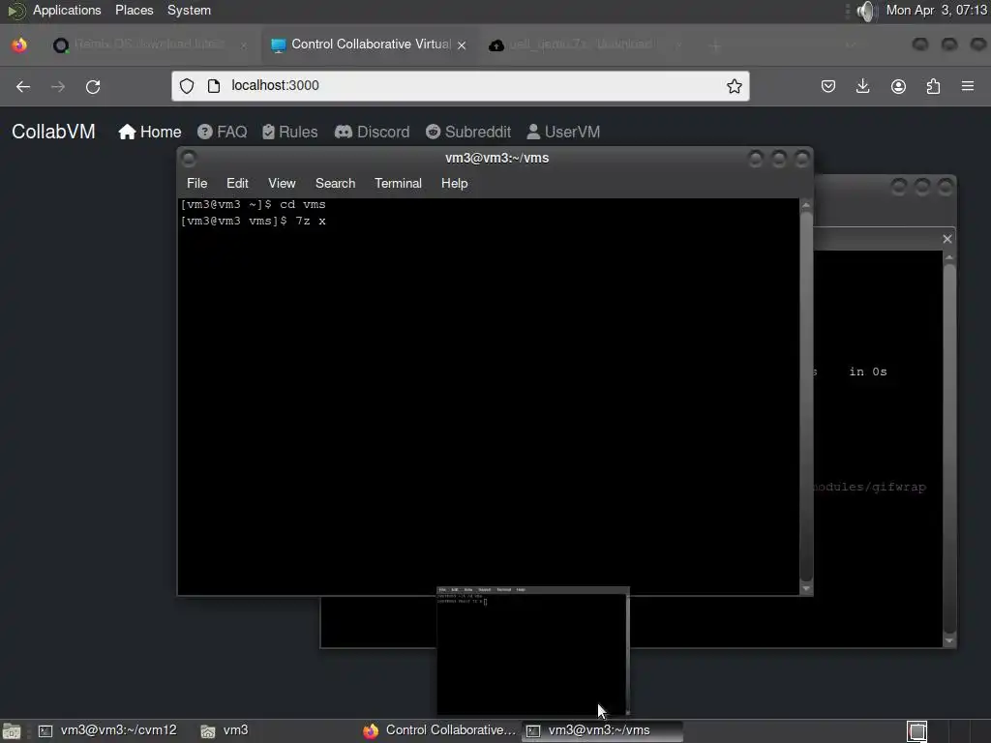The width and height of the screenshot is (991, 743).
Task: Switch to vm3@vm3:~/cvm12 in the taskbar
Action: click(x=108, y=730)
